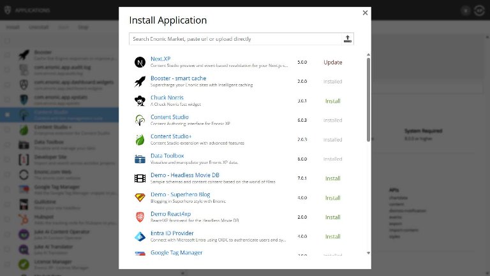490x276 pixels.
Task: Click the Juke AI Translator icon
Action: (x=24, y=249)
